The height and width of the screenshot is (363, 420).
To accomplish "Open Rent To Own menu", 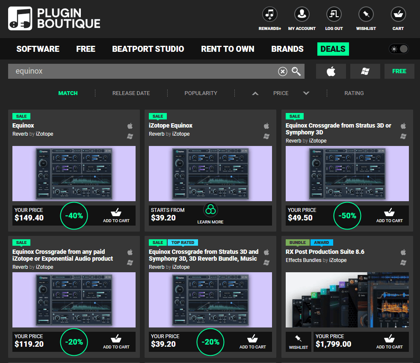I will coord(228,49).
